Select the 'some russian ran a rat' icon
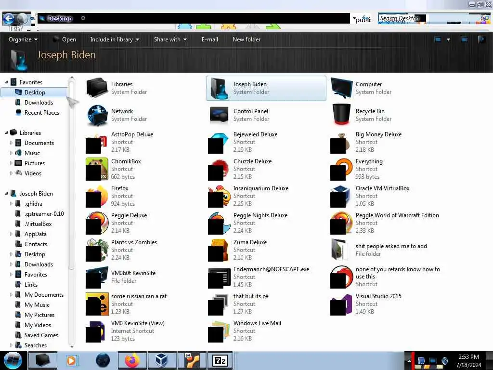Image resolution: width=493 pixels, height=370 pixels. [x=97, y=304]
